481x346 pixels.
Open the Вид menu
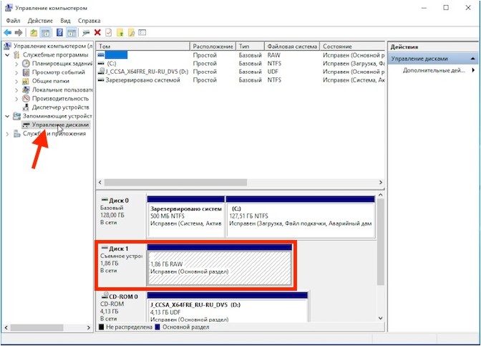click(65, 21)
